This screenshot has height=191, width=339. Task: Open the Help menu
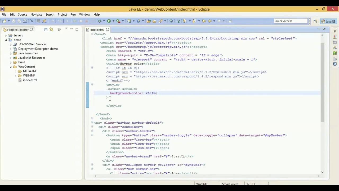pos(97,15)
